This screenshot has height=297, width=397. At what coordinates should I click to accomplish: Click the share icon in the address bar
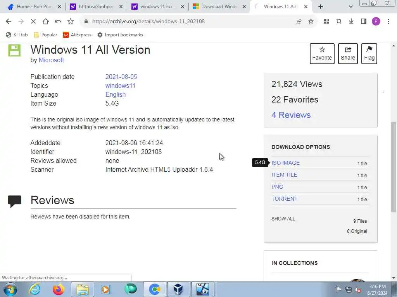click(299, 22)
